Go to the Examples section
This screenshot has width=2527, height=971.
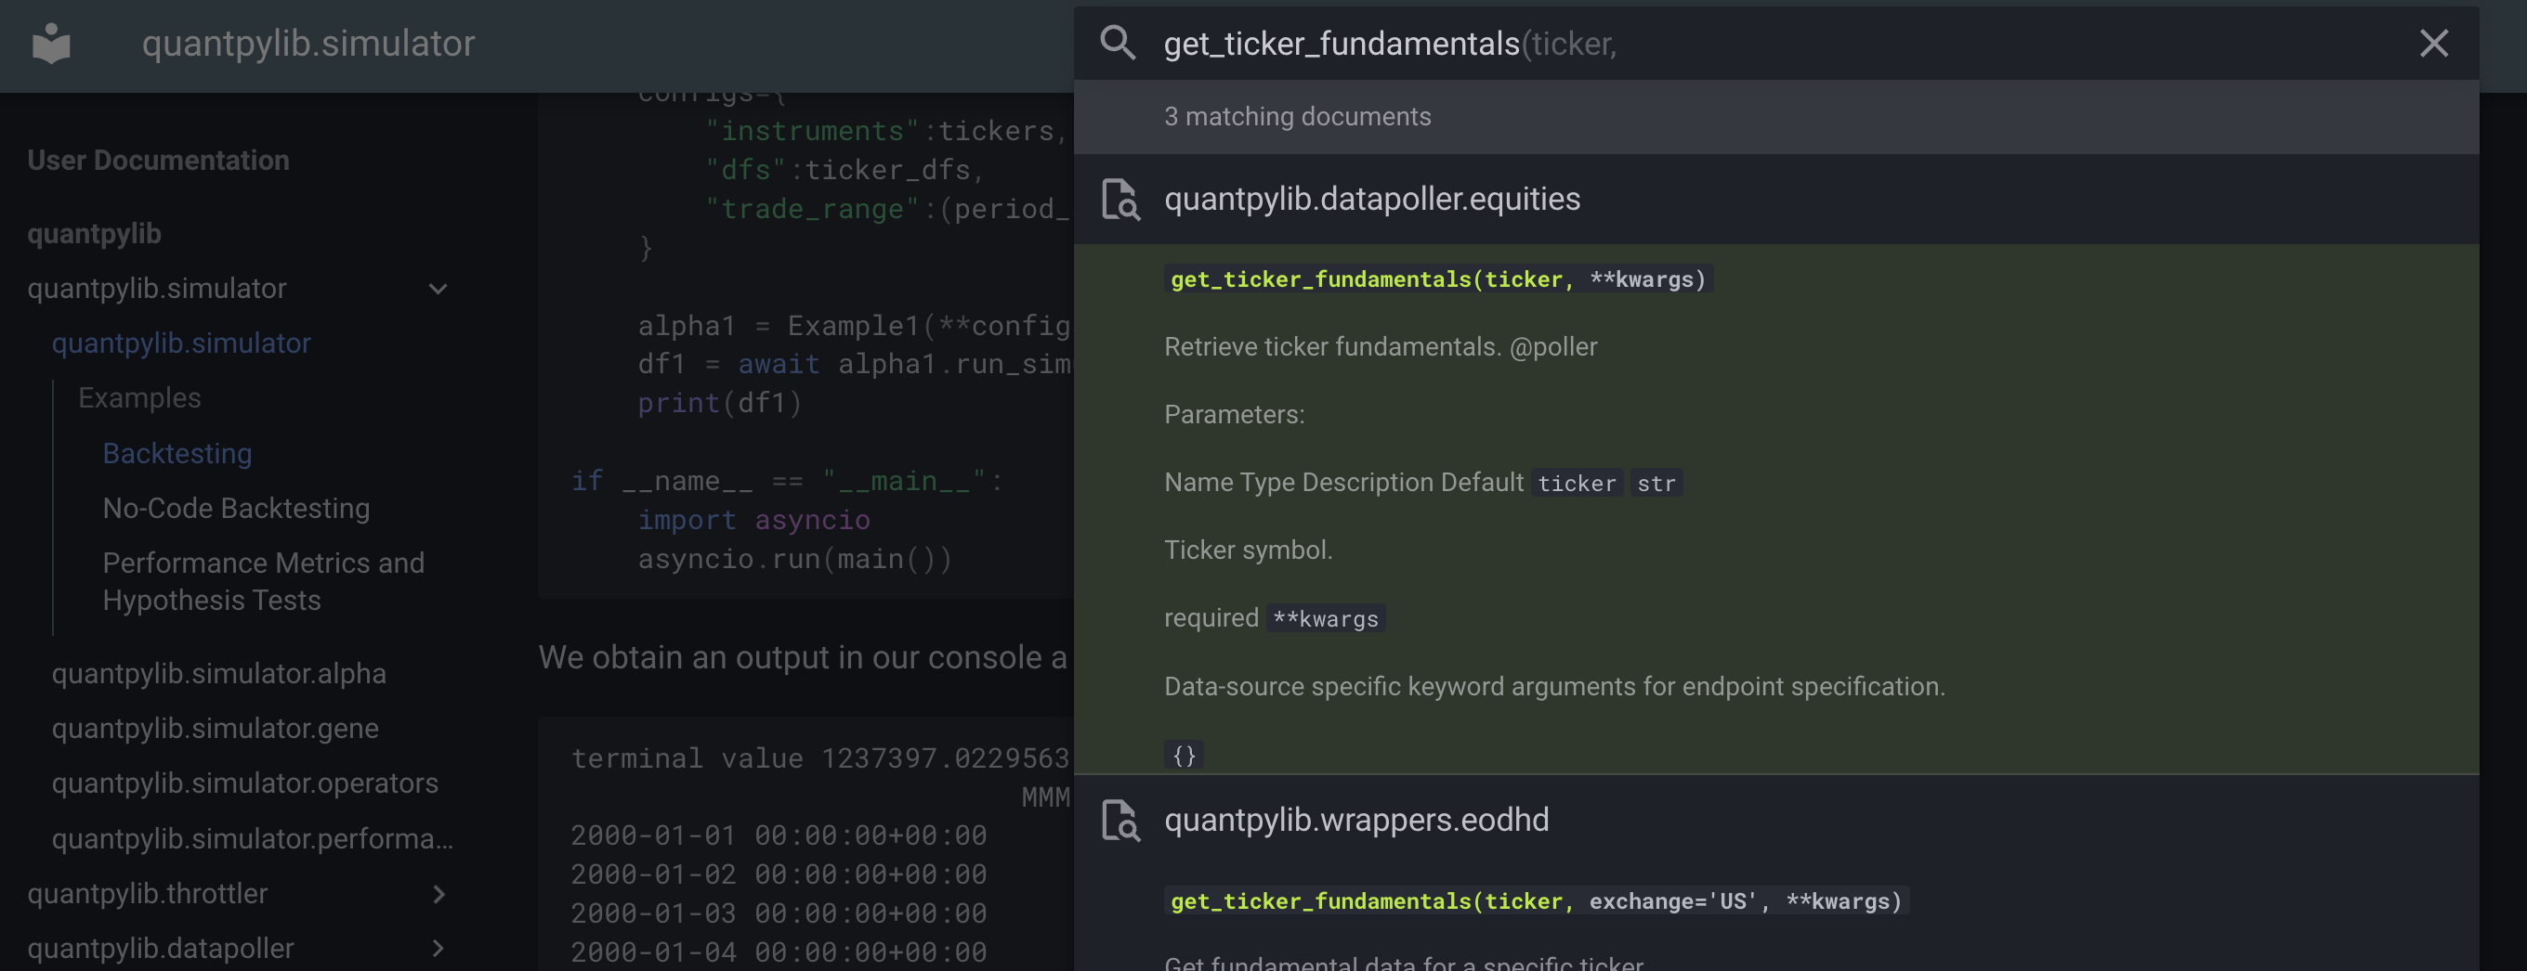139,399
